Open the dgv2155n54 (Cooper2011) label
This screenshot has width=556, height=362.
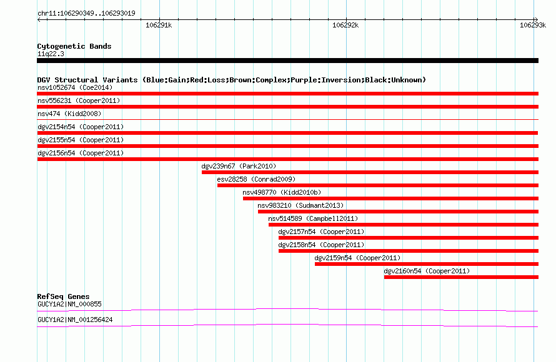click(81, 140)
